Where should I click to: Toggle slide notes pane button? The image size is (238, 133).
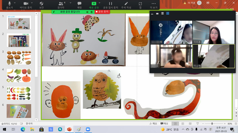[x=153, y=124]
